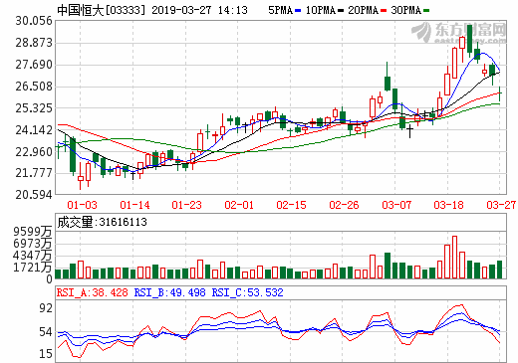Image resolution: width=518 pixels, height=363 pixels.
Task: Click the RSI_A:38.428 indicator label
Action: click(92, 292)
